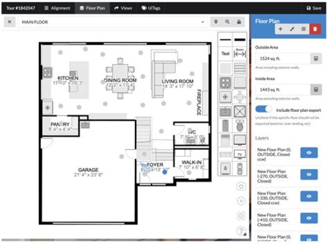Viewport: 328px width, 245px height.
Task: Click the calculator icon beside Inside Area
Action: (316, 90)
